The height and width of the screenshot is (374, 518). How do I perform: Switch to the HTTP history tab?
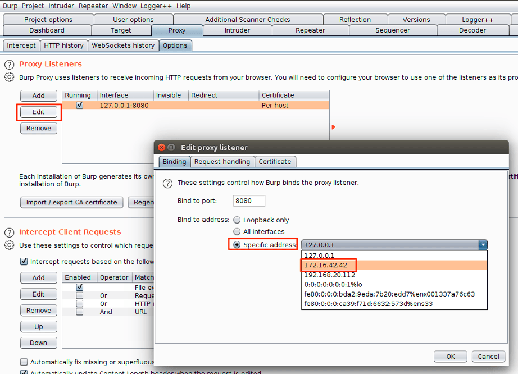click(x=63, y=45)
